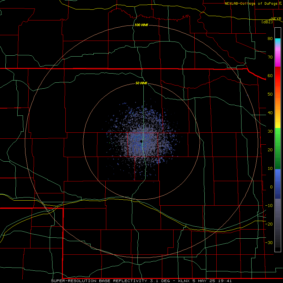Click the 40 value on dBZ scale

pos(270,113)
